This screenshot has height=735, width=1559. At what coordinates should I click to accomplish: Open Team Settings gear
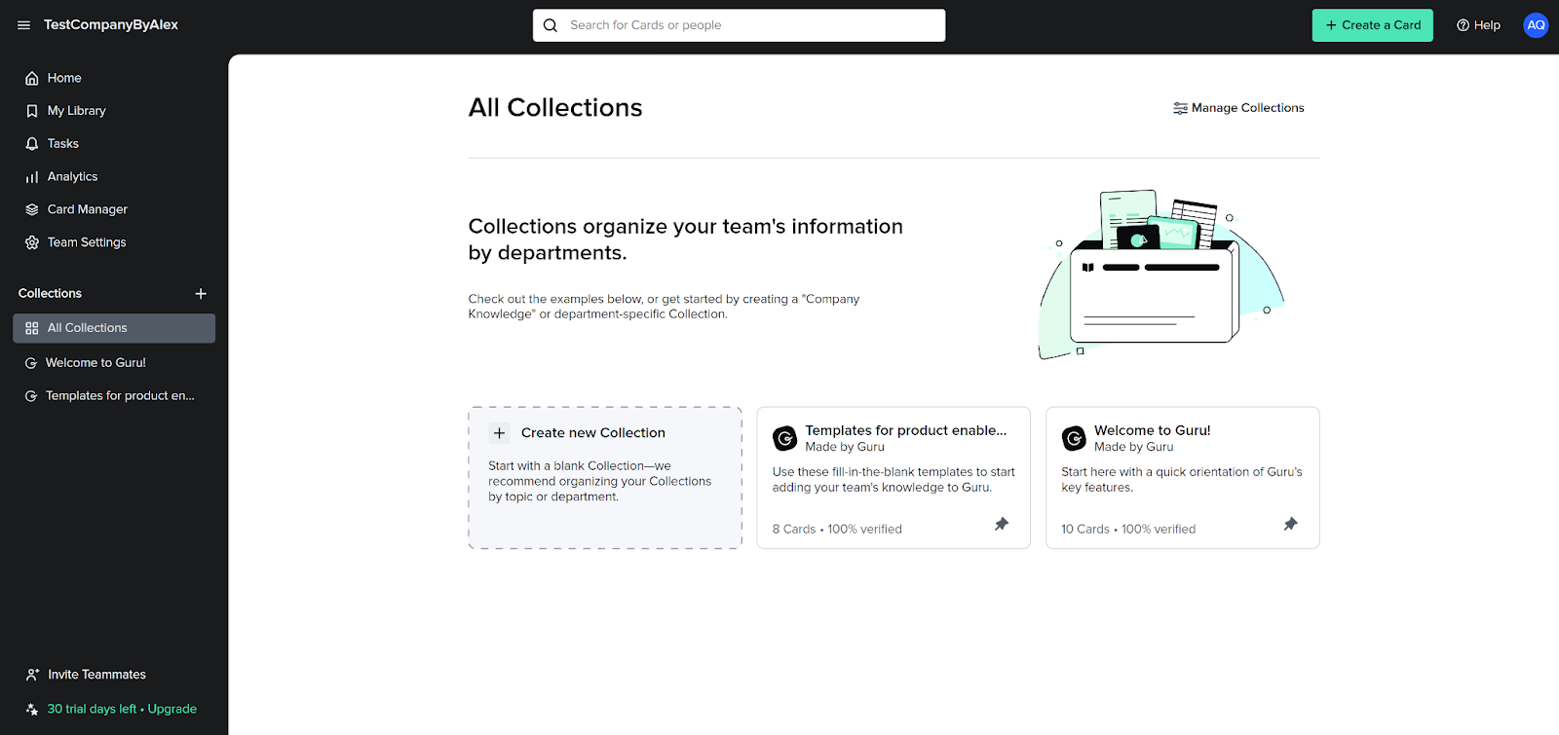(32, 242)
